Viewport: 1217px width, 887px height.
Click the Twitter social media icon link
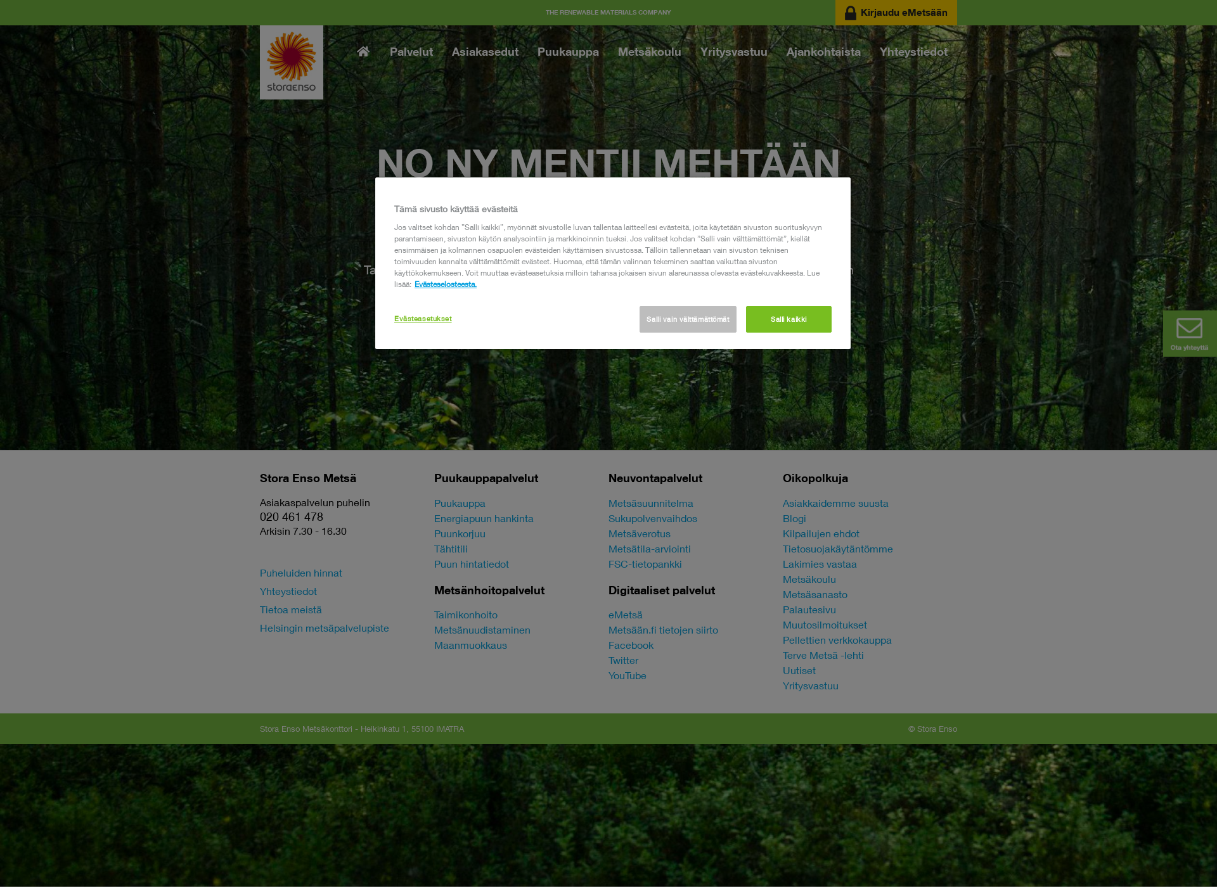[622, 660]
